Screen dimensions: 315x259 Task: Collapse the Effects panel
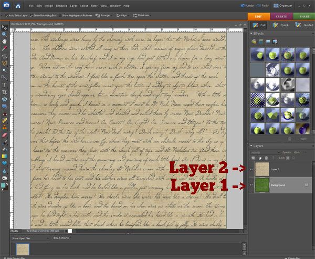click(x=251, y=34)
